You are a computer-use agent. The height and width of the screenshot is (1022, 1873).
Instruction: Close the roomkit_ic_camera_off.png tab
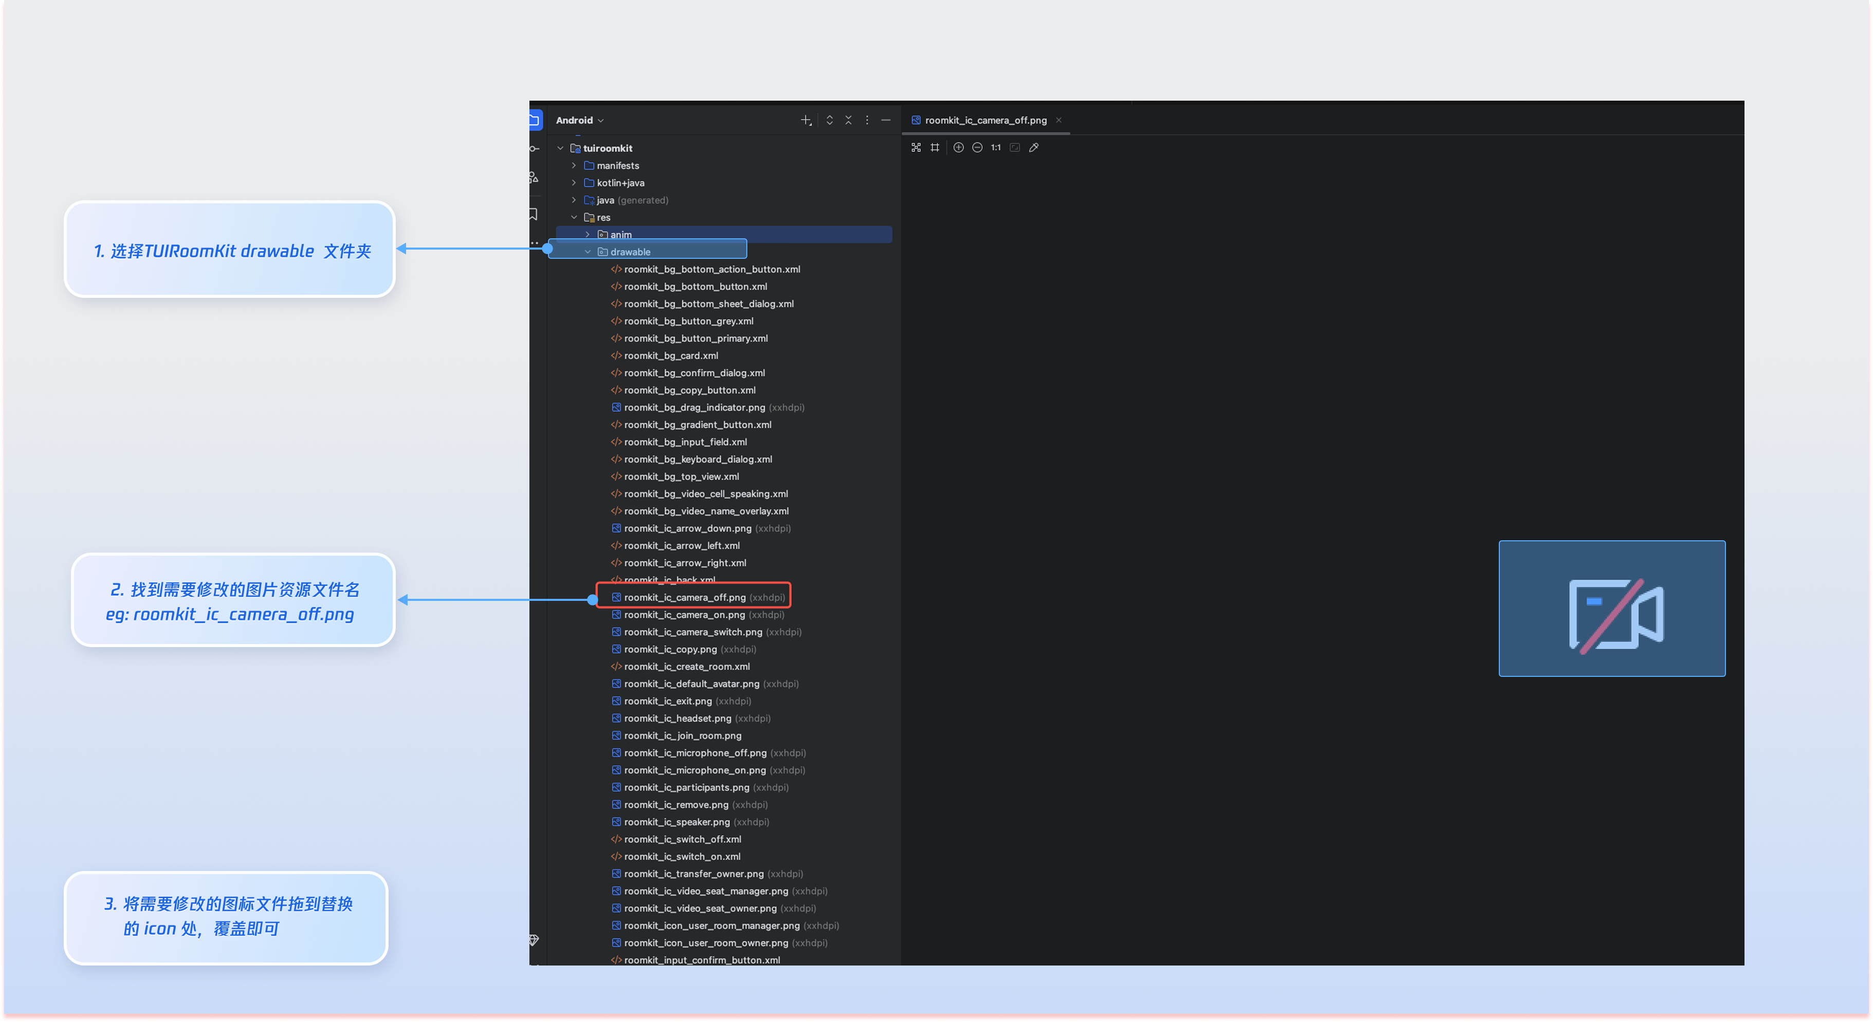[1059, 121]
